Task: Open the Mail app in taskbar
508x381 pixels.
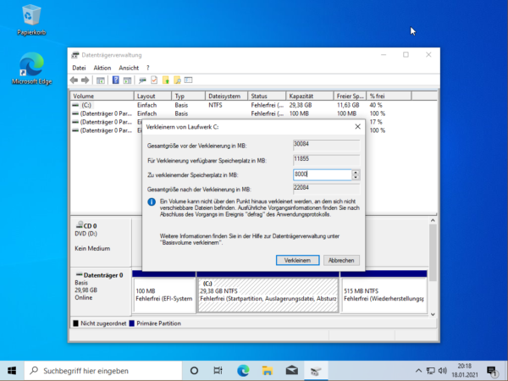Action: point(290,371)
